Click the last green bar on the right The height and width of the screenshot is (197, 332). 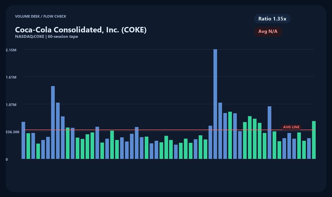click(x=314, y=140)
